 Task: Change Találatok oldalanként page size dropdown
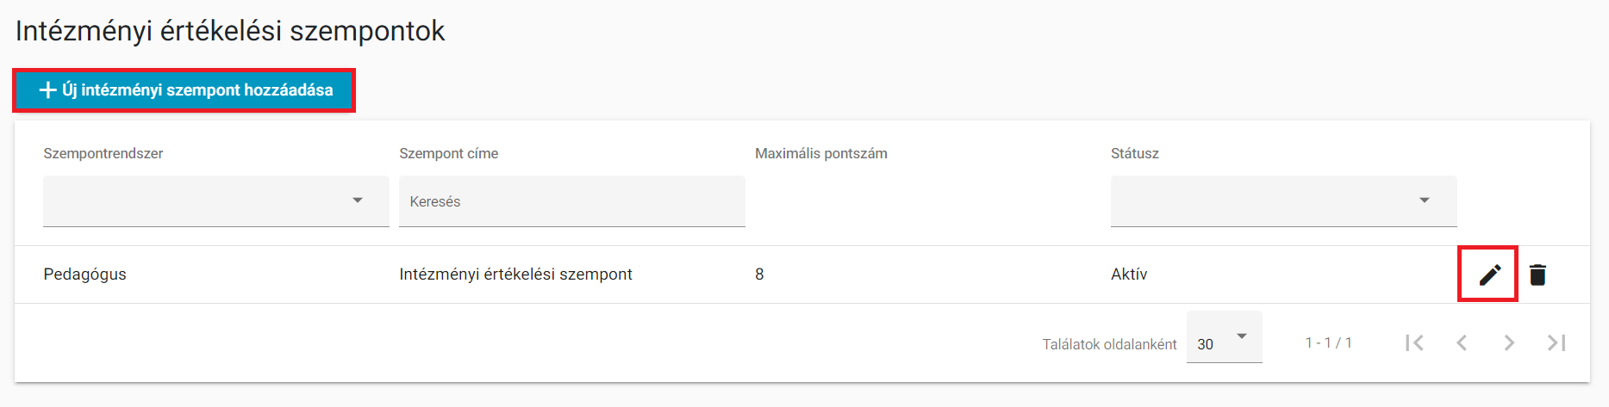coord(1225,337)
